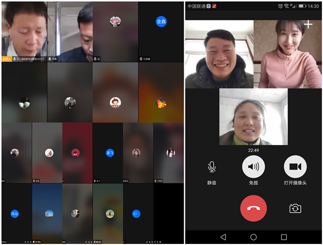Click the blue 'C!' participant avatar
Screen dimensions: 323x245
click(136, 213)
